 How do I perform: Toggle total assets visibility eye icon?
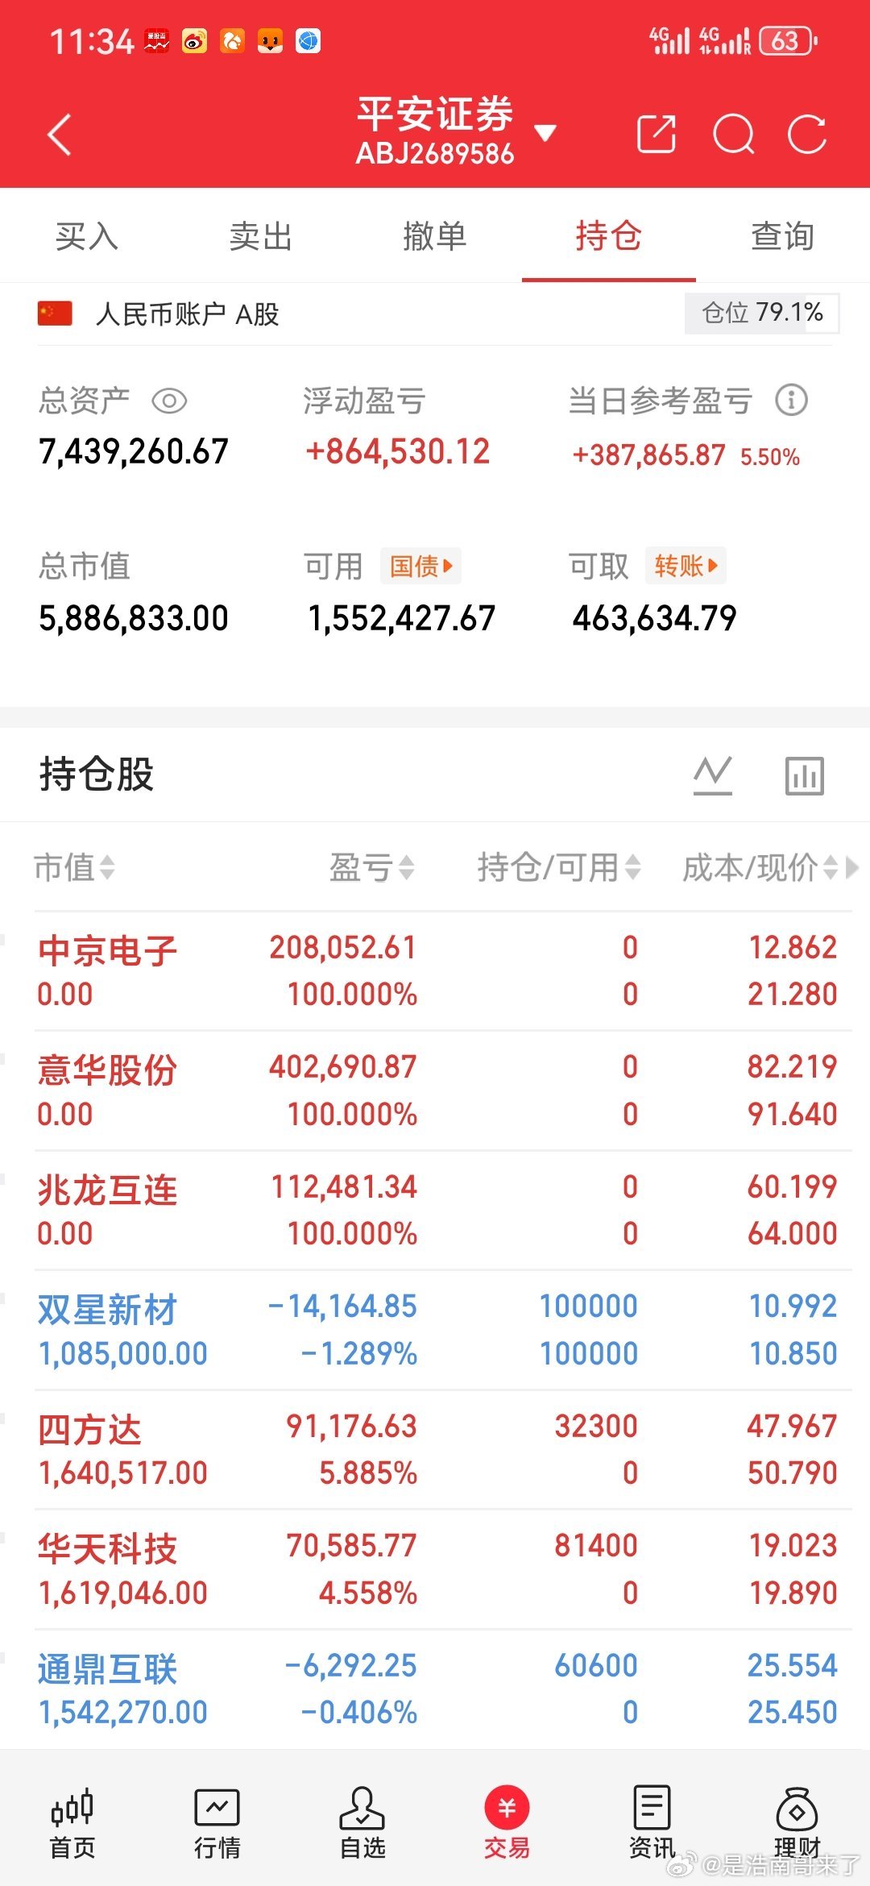pyautogui.click(x=169, y=401)
